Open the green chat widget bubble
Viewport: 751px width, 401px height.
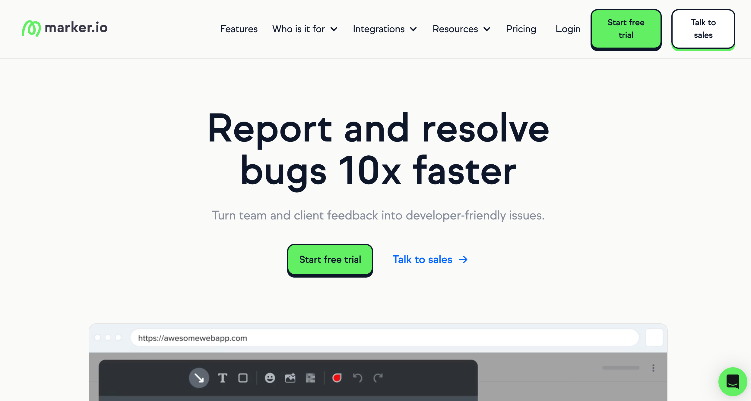(733, 381)
